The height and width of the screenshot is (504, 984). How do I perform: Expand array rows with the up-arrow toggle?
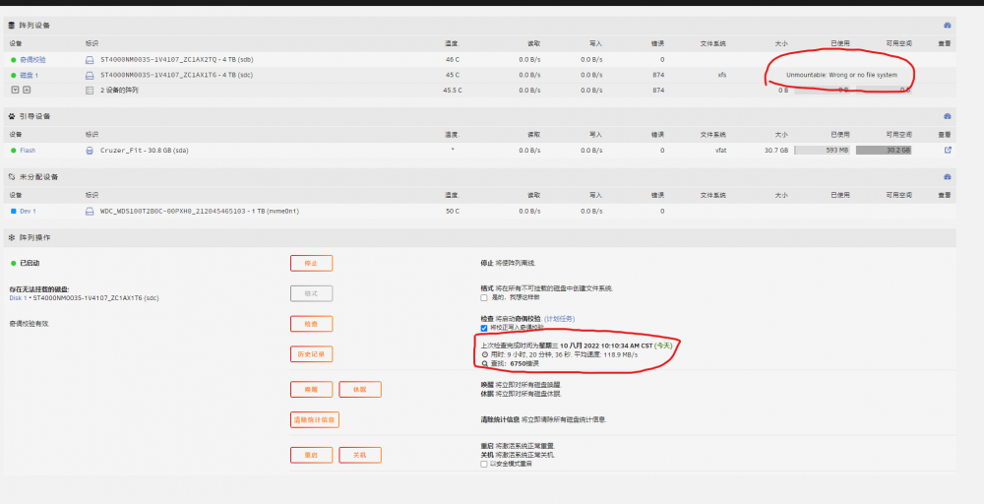(x=27, y=90)
